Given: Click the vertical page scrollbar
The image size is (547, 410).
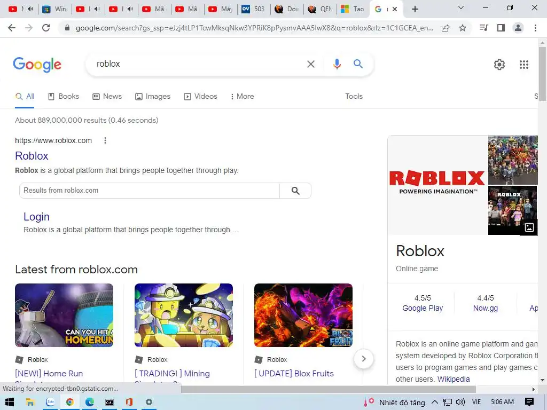Looking at the screenshot, I should [542, 74].
